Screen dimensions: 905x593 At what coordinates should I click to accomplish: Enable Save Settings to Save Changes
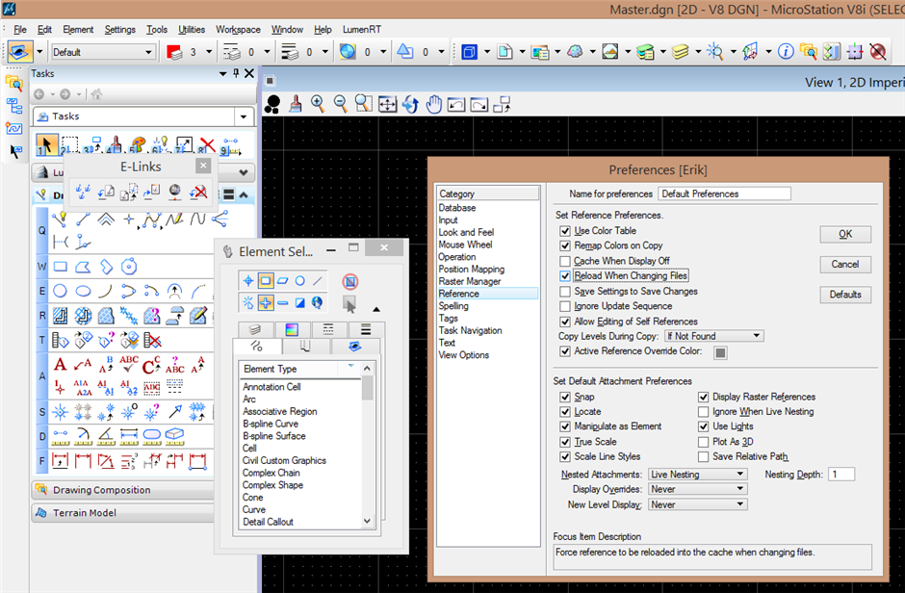tap(565, 292)
